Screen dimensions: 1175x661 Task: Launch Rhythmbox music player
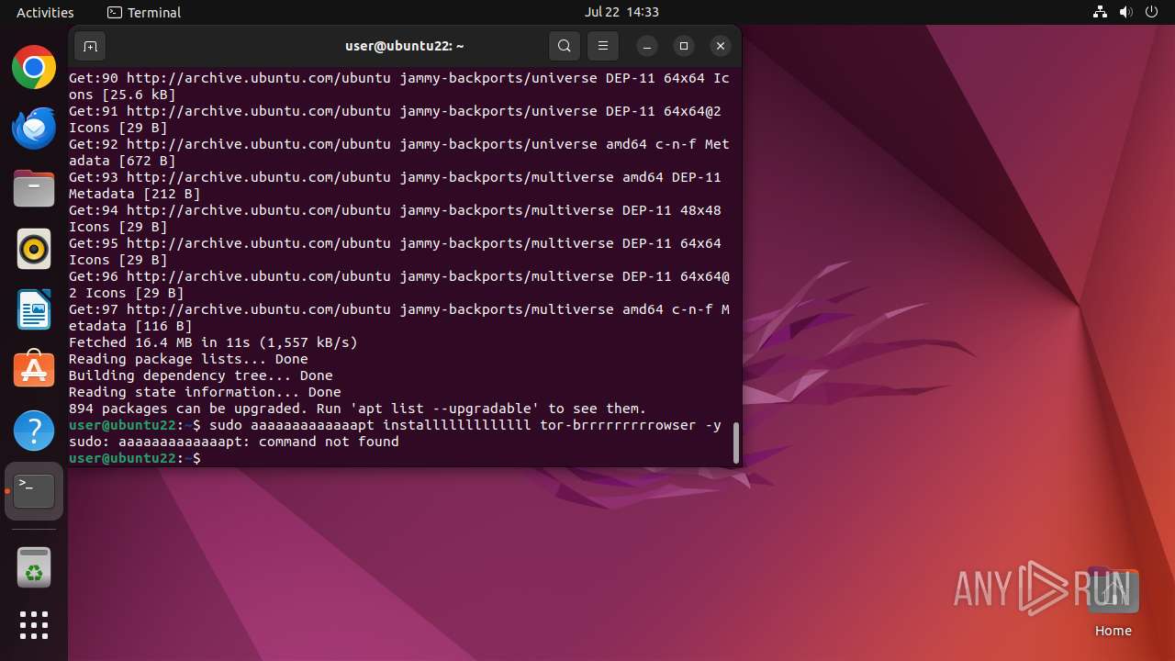coord(34,249)
